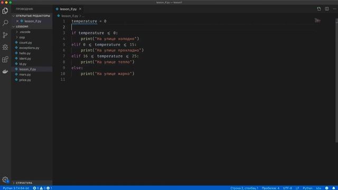
Task: Click the print("На улице жарко") line
Action: tap(108, 74)
